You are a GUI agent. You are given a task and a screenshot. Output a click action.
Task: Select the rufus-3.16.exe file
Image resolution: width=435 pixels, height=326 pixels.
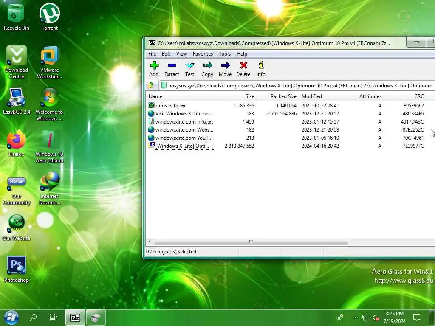click(x=171, y=106)
